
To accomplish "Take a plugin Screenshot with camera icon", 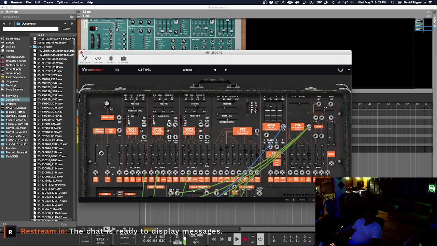I will [124, 59].
